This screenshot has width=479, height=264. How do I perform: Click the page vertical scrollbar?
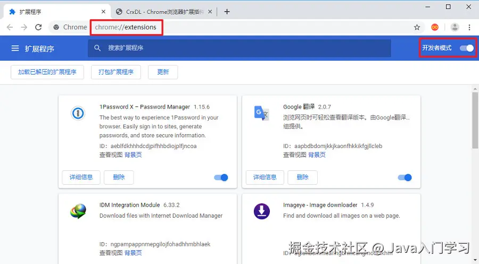(475, 120)
